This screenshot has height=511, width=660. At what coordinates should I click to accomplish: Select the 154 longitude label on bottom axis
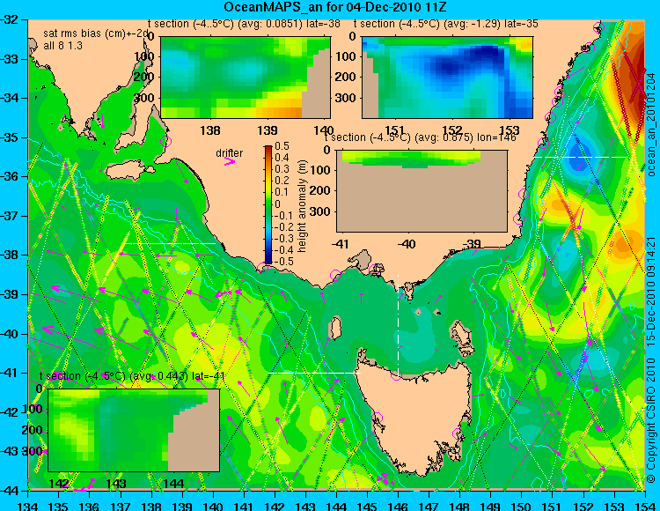pos(645,506)
